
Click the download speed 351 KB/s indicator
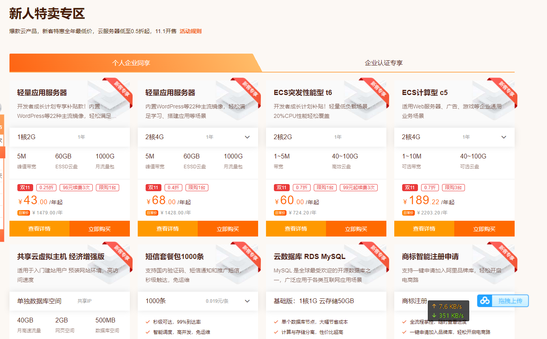click(x=448, y=316)
